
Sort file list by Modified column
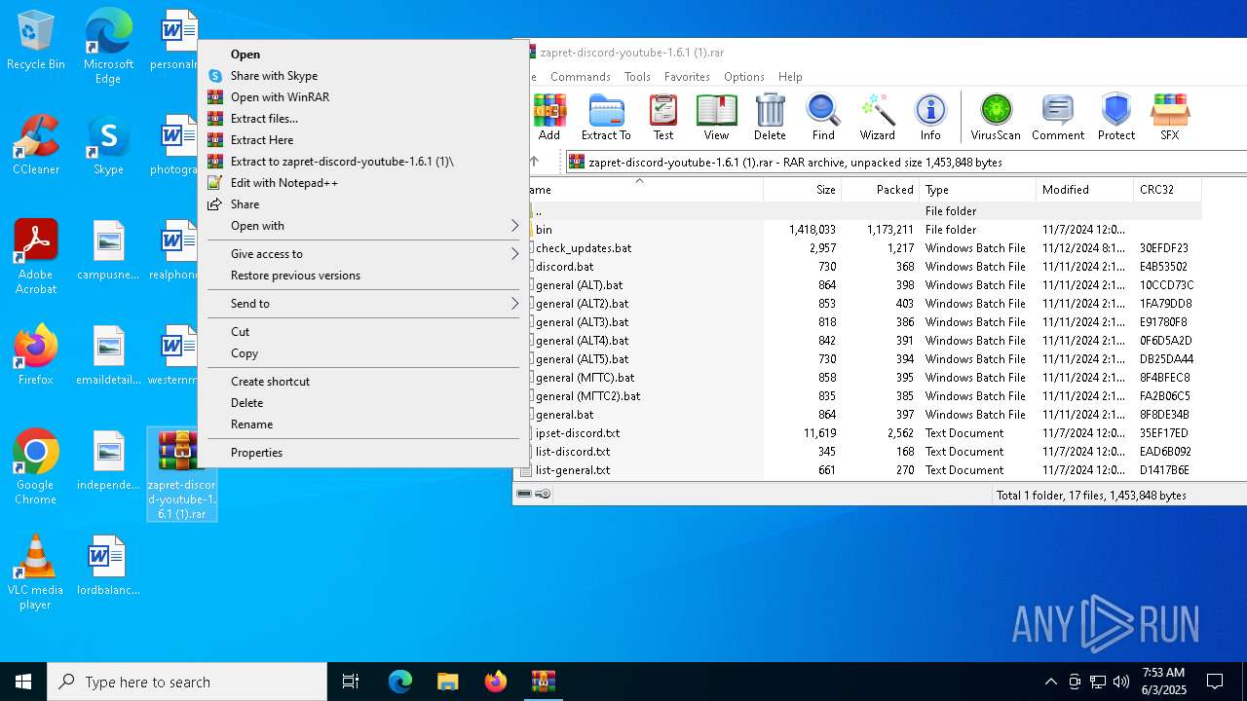pos(1084,190)
